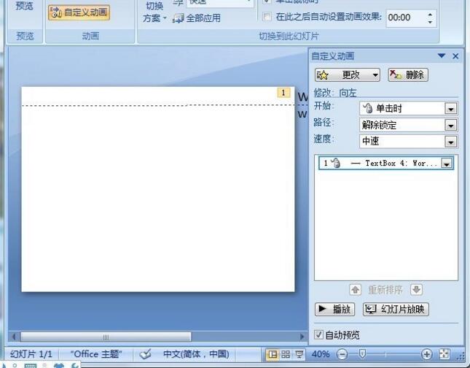This screenshot has height=368, width=470.
Task: Zoom out with the minus button
Action: [x=342, y=354]
